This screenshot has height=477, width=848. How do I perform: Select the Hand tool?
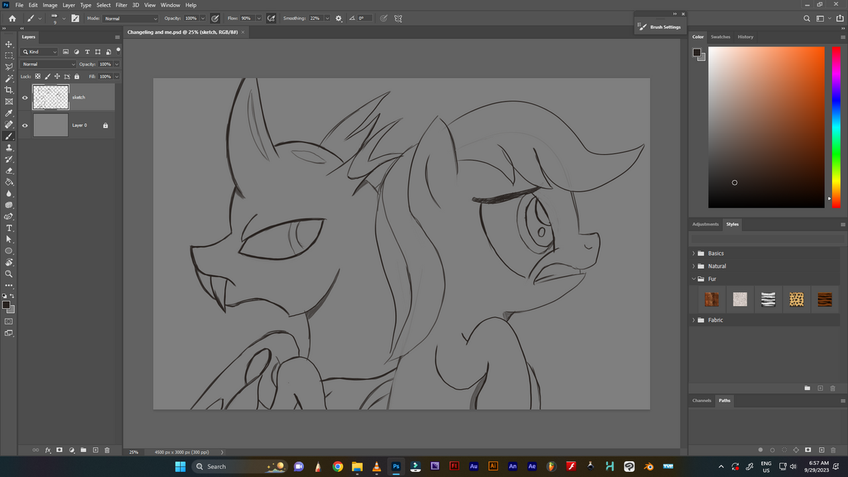9,262
